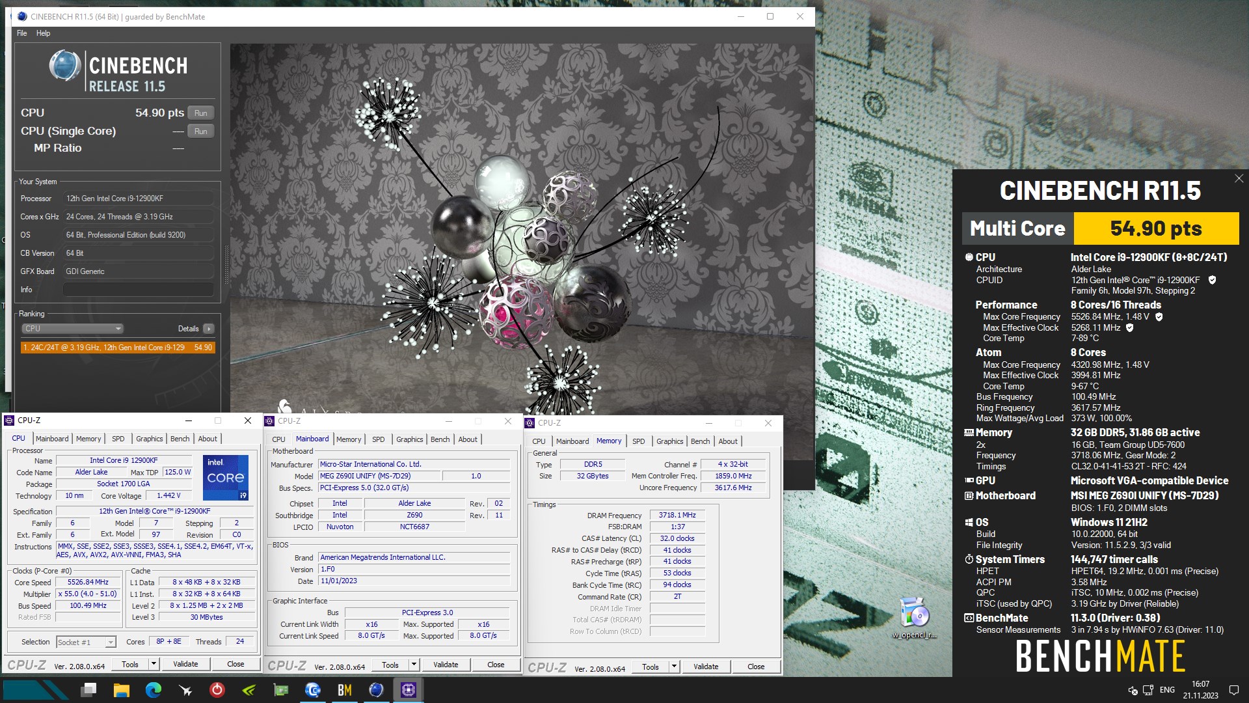Screen dimensions: 1249x703
Task: Switch to the Bench tab in the leftmost CPU-Z window
Action: click(x=180, y=439)
